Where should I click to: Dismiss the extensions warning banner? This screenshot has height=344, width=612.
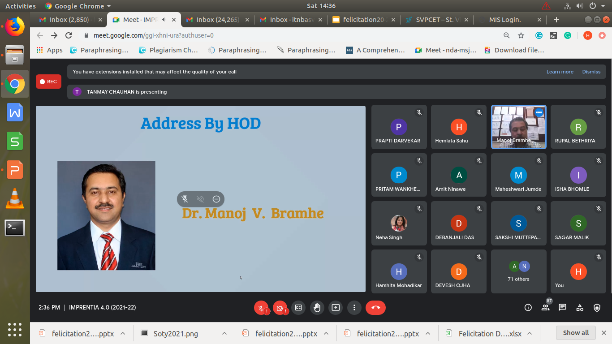coord(591,72)
